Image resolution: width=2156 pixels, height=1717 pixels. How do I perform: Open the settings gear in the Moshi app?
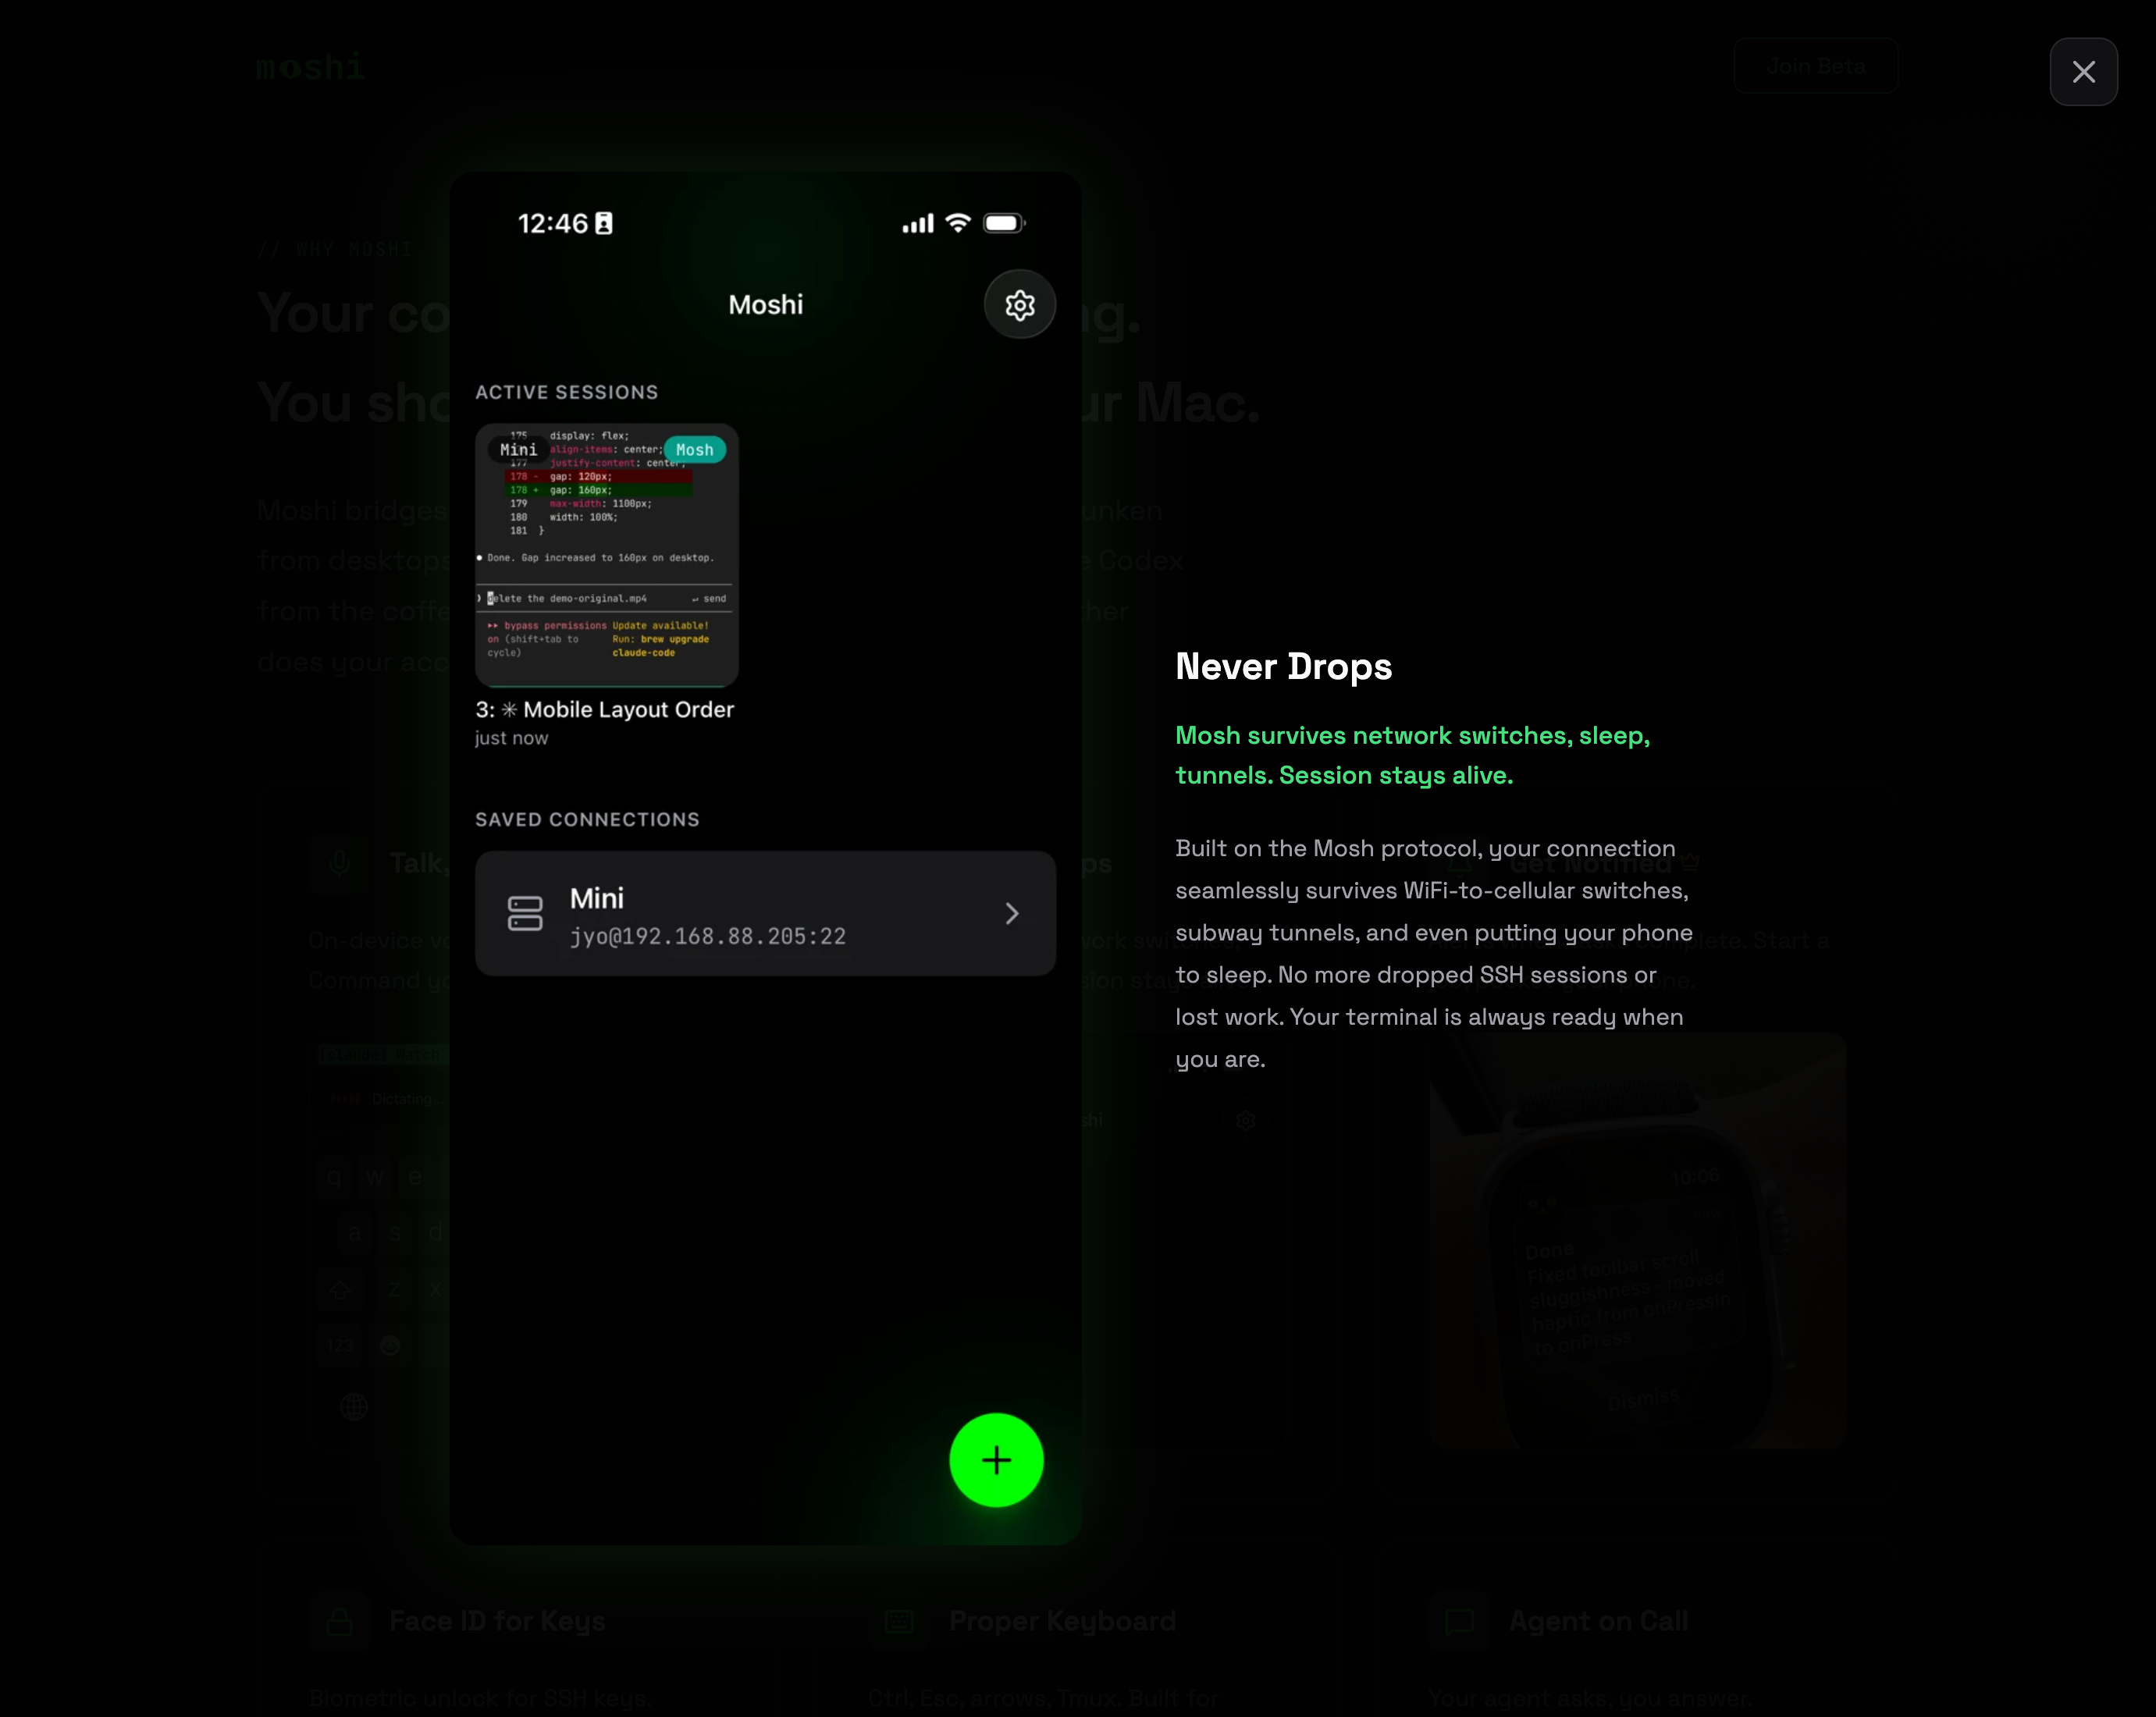tap(1019, 304)
